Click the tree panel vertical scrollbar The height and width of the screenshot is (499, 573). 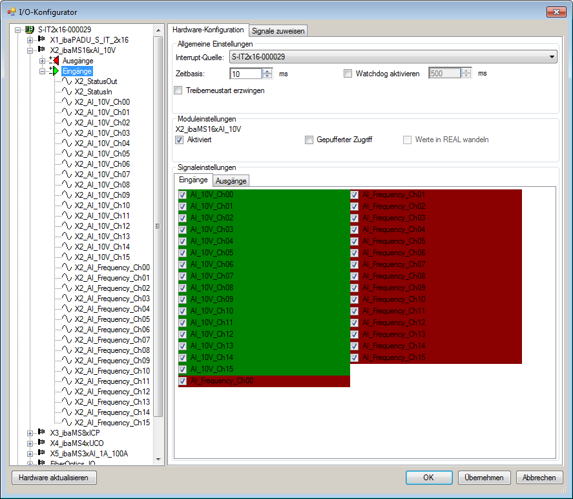[x=158, y=226]
